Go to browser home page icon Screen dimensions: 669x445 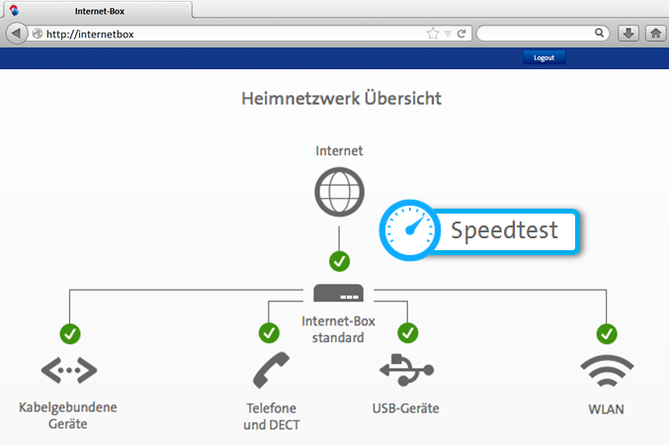tap(656, 34)
